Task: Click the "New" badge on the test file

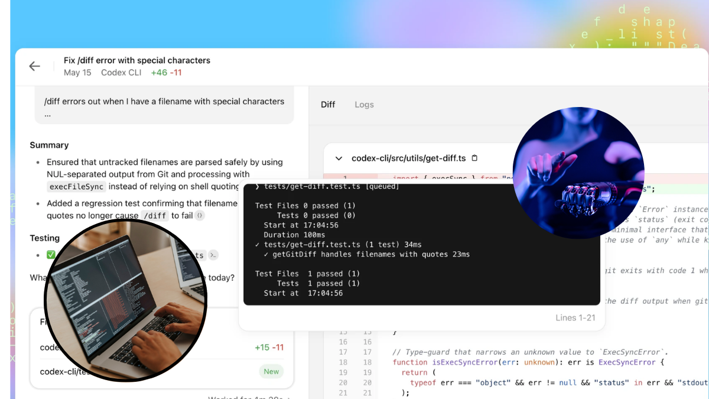Action: click(271, 371)
